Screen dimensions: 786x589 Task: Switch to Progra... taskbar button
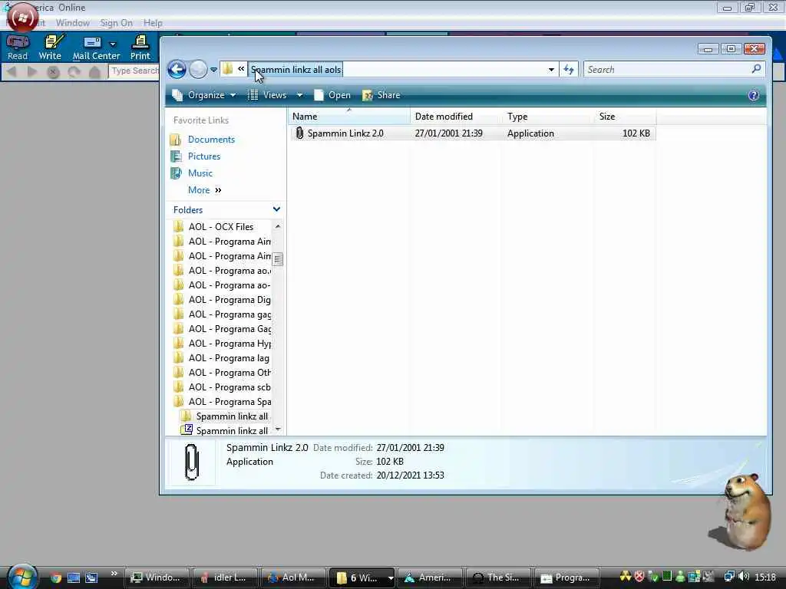[x=567, y=577]
